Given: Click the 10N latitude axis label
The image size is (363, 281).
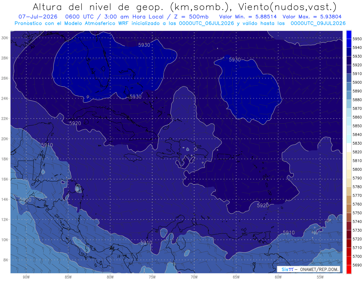Looking at the screenshot, I should pos(5,240).
